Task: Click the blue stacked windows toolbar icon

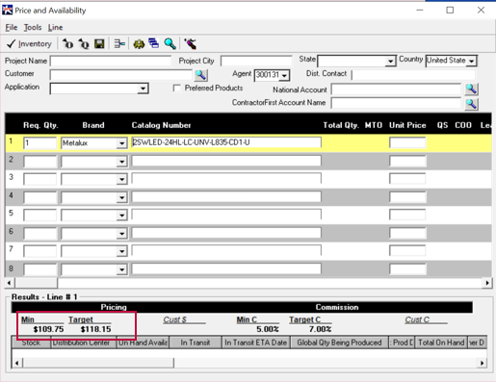Action: point(154,43)
